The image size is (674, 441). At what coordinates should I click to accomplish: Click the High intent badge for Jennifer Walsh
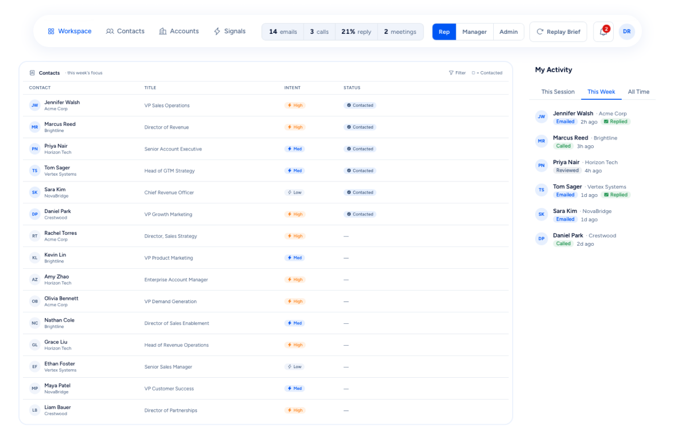pyautogui.click(x=295, y=105)
